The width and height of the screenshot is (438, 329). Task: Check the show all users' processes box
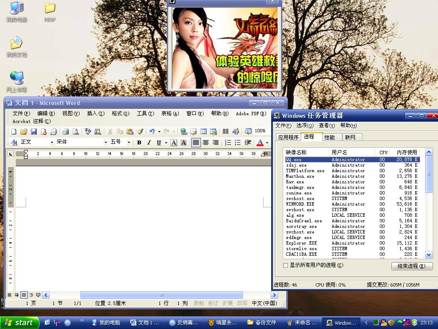286,266
